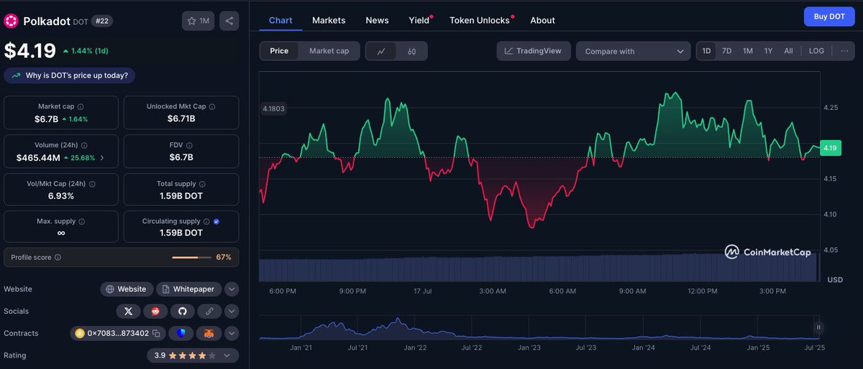This screenshot has width=863, height=369.
Task: Open the Markets tab
Action: (329, 20)
